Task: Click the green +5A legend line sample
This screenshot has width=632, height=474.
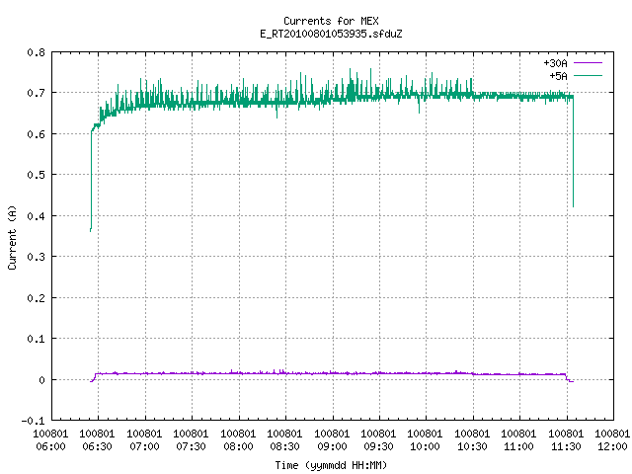Action: [589, 75]
